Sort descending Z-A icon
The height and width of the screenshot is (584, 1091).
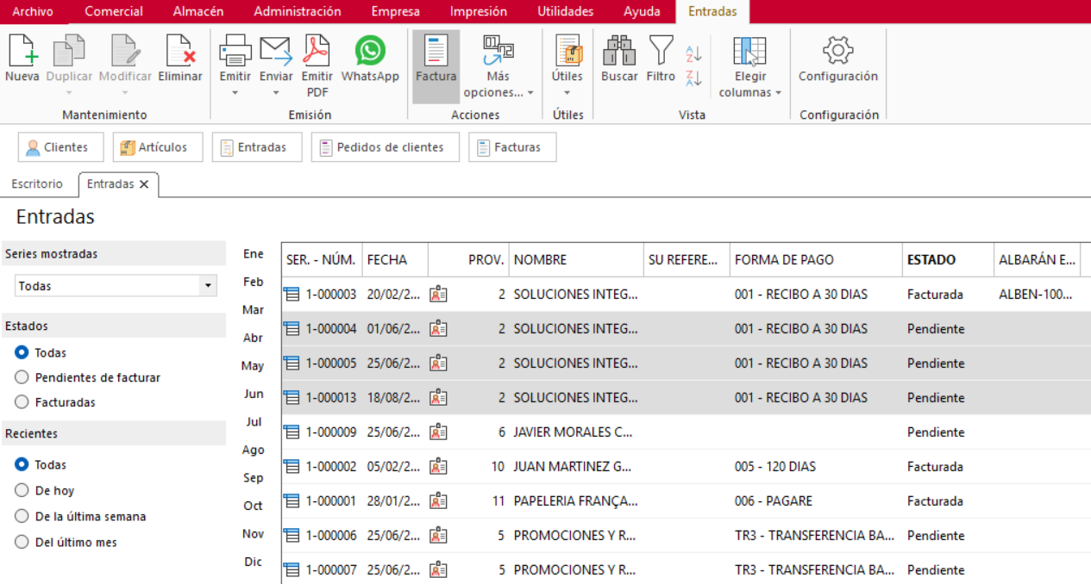click(693, 78)
